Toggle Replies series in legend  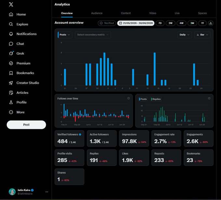(x=156, y=99)
